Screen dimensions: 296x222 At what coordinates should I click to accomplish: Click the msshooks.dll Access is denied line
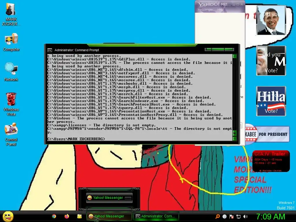120,84
